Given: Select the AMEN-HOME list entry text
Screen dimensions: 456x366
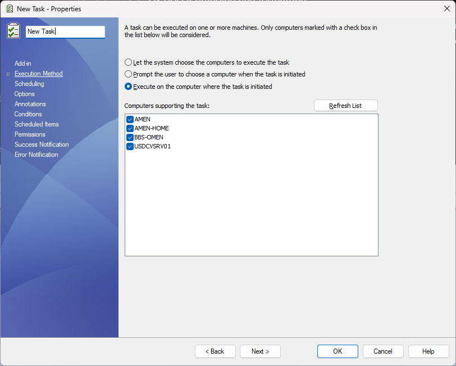Looking at the screenshot, I should pyautogui.click(x=152, y=128).
